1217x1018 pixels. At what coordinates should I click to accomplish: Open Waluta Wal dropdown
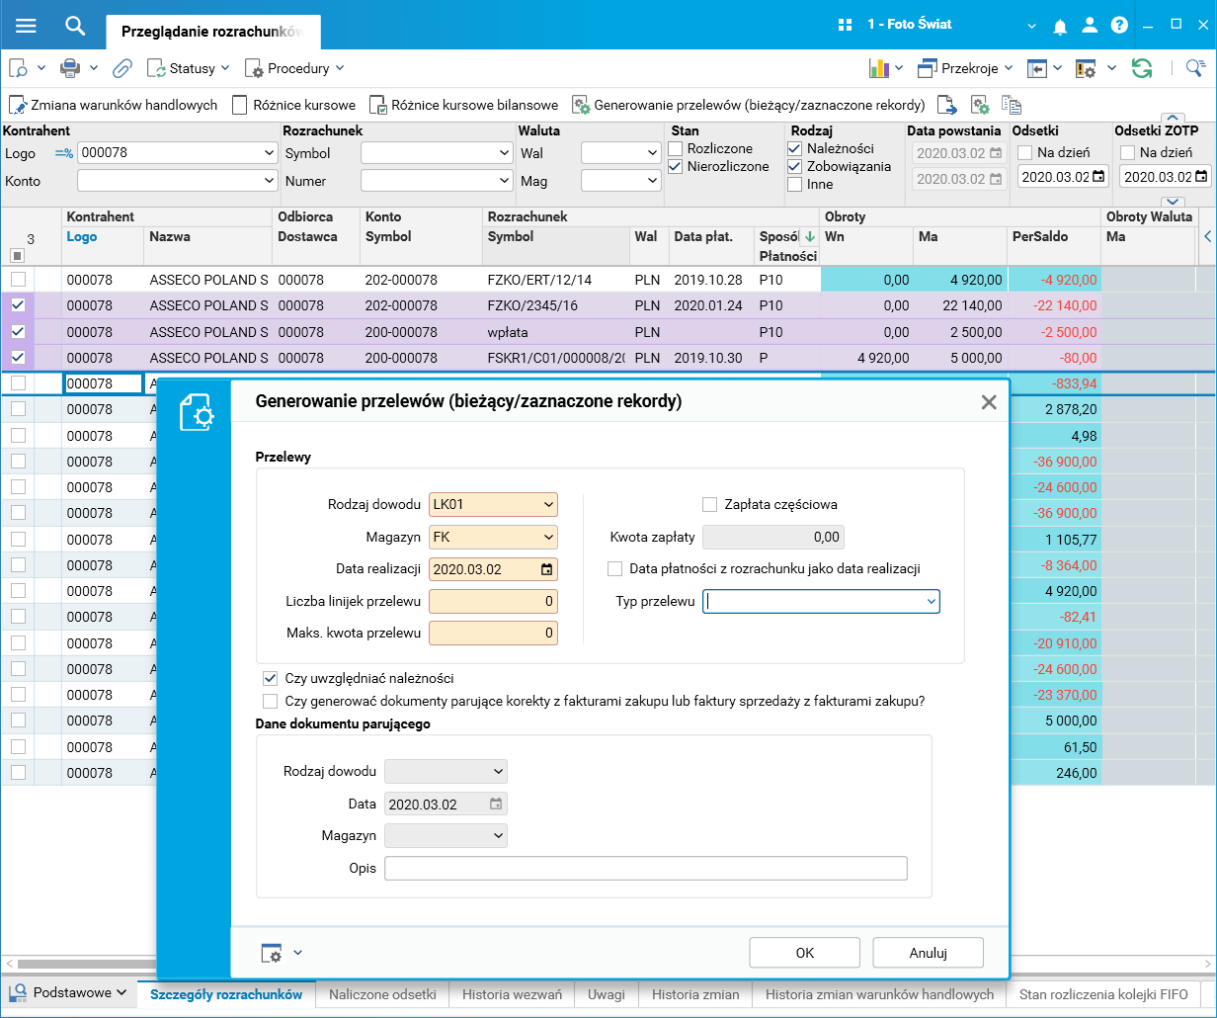click(652, 153)
